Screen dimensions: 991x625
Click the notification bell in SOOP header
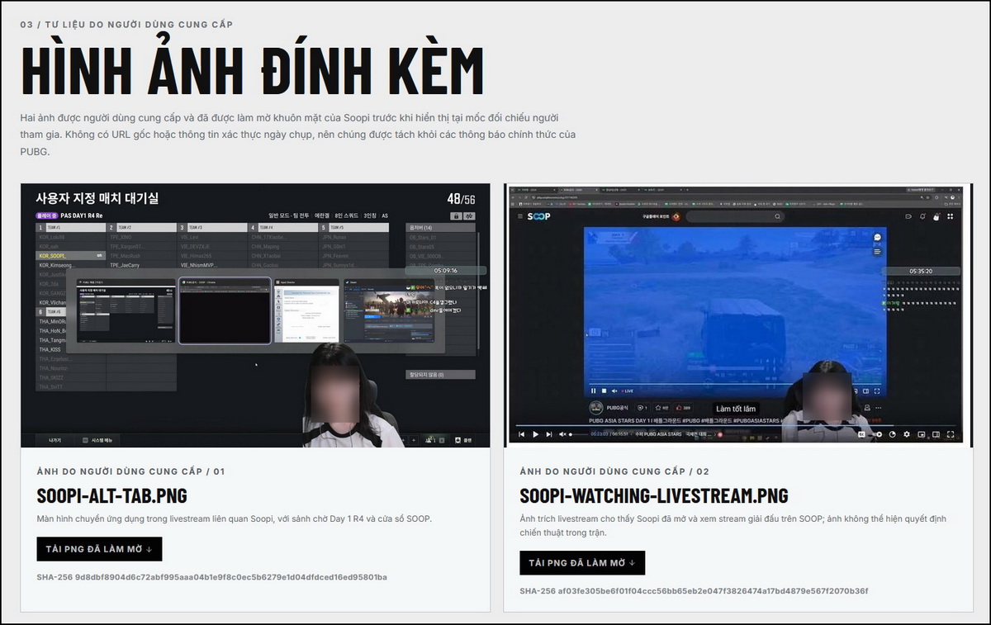click(922, 216)
